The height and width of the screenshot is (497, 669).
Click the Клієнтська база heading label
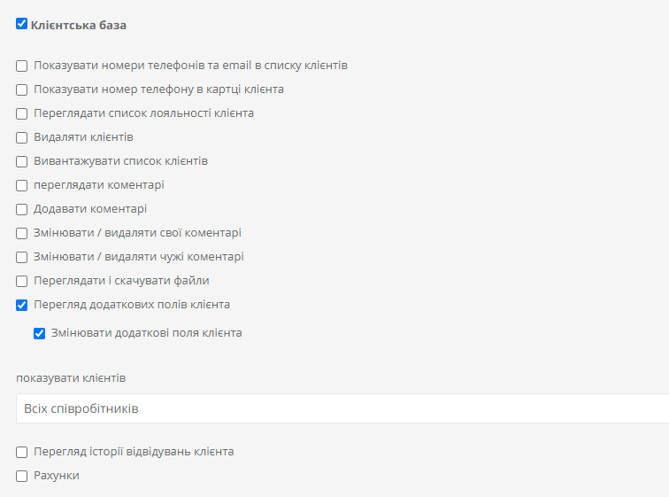coord(79,25)
